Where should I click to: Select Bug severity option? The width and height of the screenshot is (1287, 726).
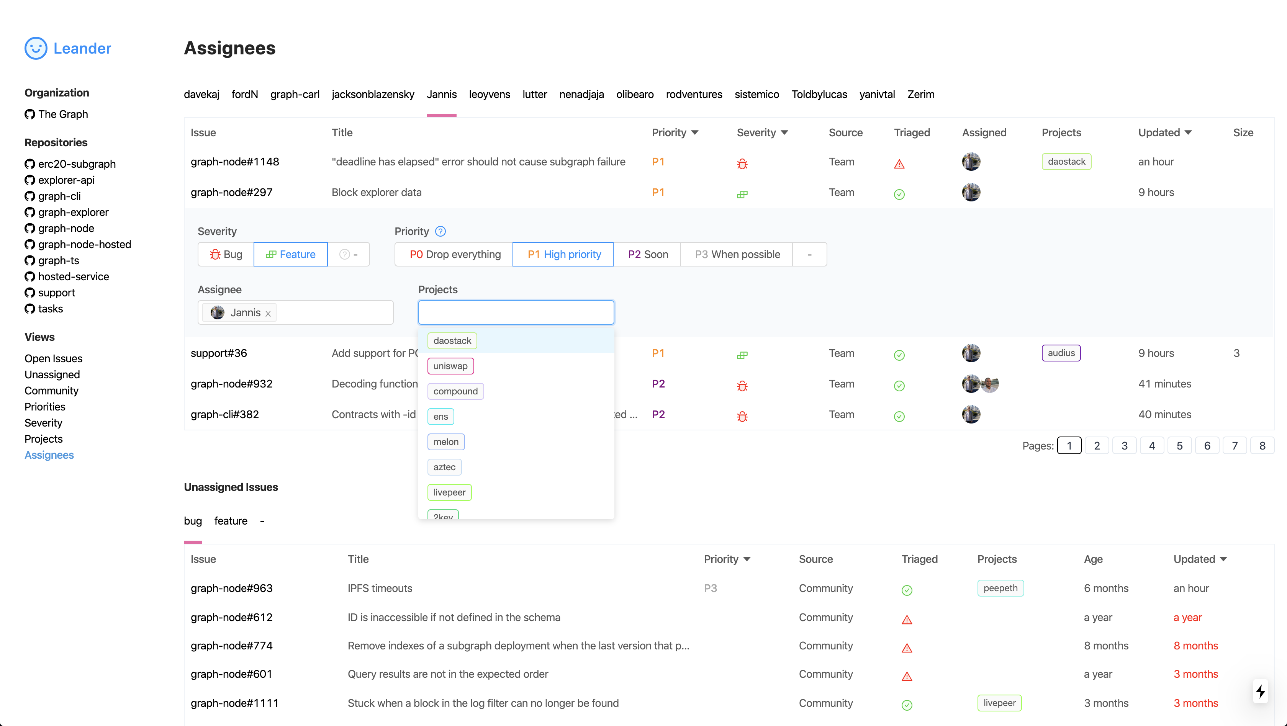tap(226, 254)
